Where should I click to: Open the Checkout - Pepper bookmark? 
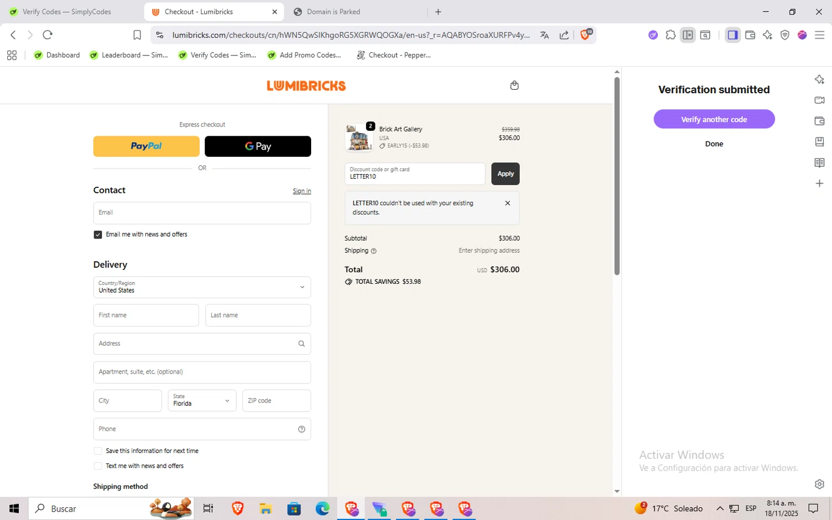[394, 55]
